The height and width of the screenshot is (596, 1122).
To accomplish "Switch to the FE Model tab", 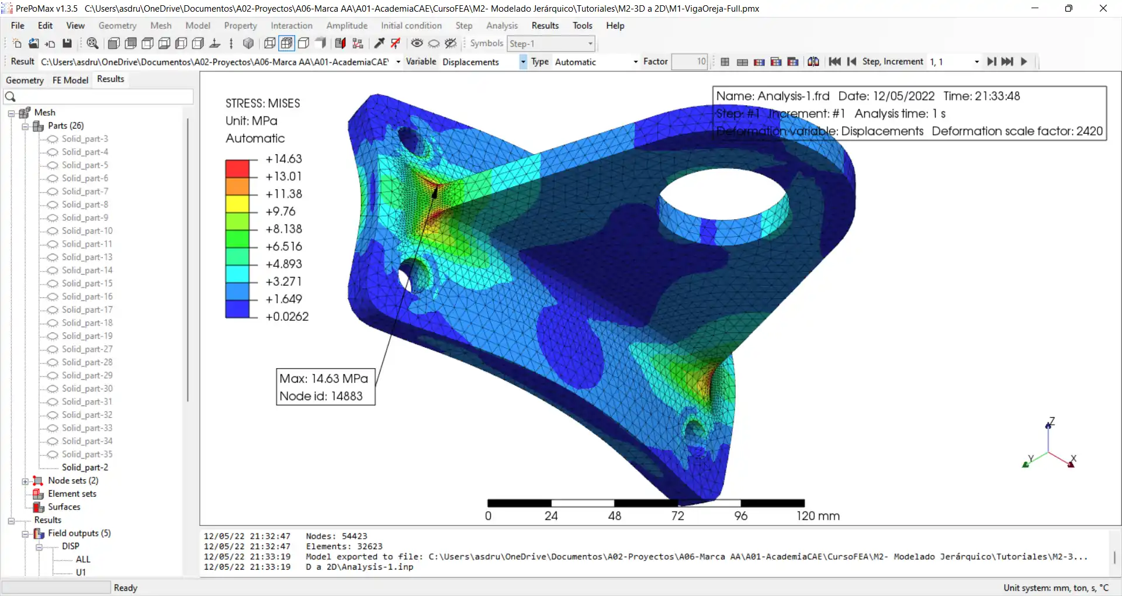I will [x=70, y=80].
